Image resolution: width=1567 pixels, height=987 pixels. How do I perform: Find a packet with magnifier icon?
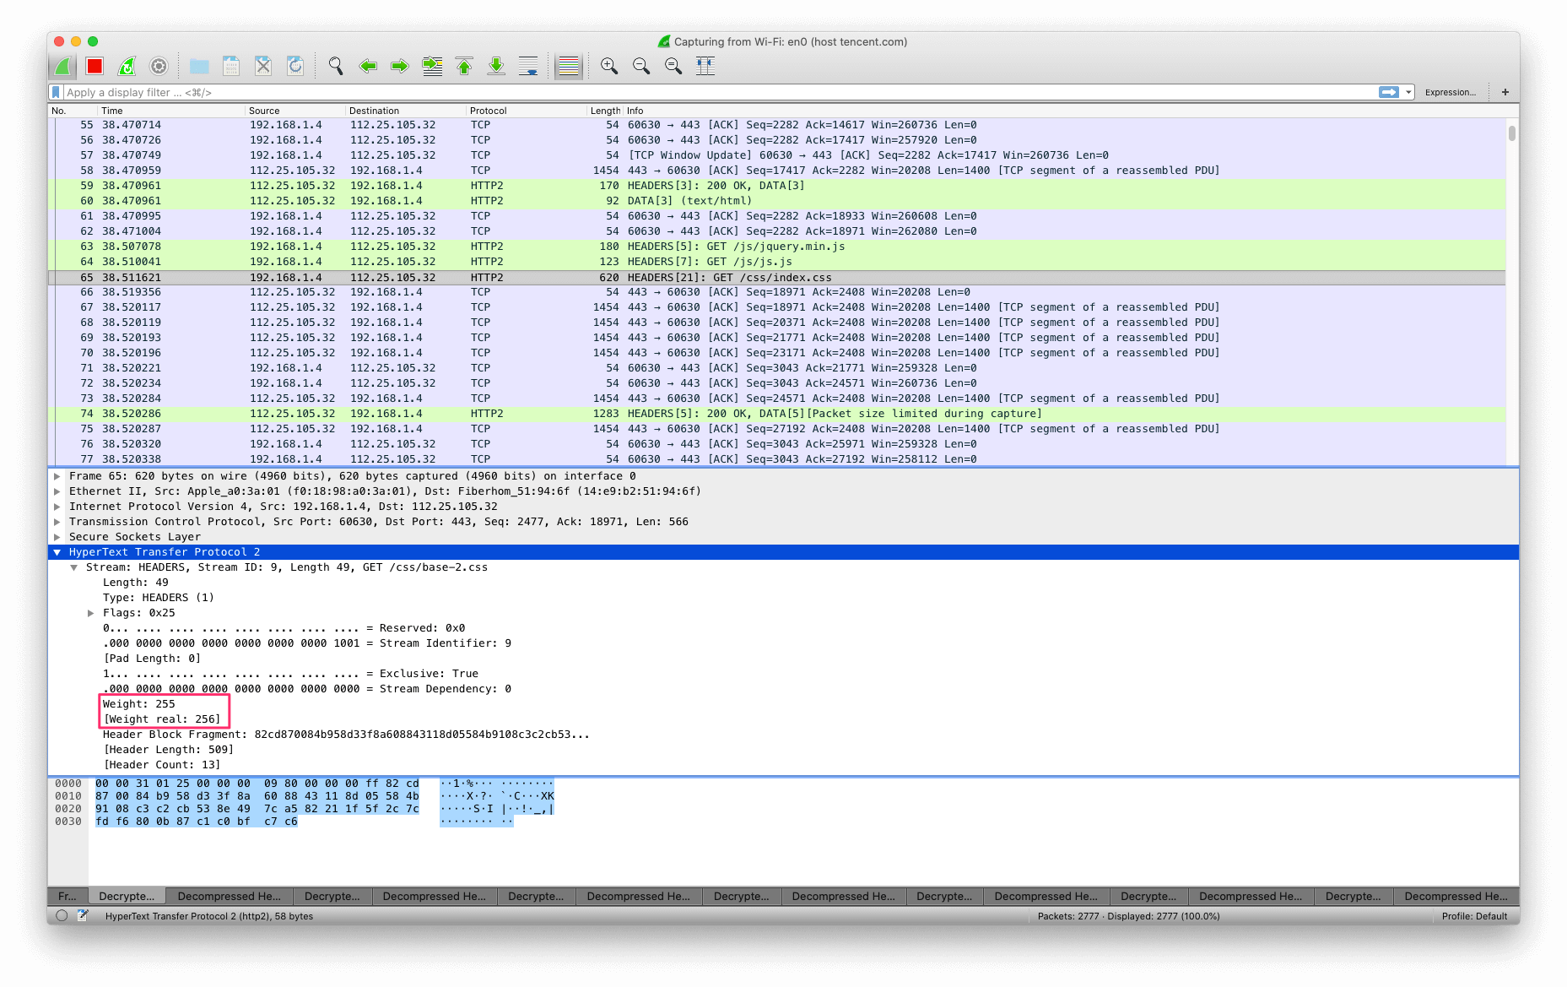tap(336, 66)
